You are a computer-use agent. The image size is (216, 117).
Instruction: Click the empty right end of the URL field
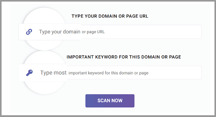coord(179,32)
